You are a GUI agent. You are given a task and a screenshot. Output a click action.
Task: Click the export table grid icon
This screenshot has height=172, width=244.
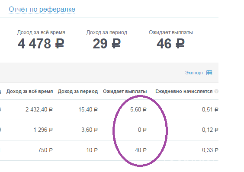(x=209, y=73)
